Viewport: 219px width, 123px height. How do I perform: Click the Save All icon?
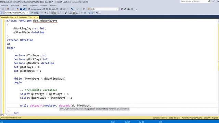[24, 9]
